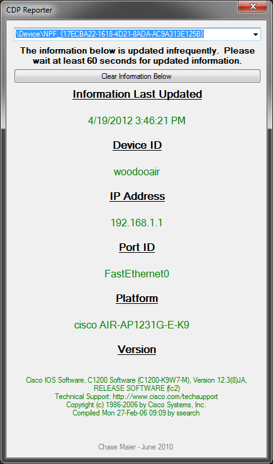Select the FastEthernet0 port value
The height and width of the screenshot is (464, 273).
136,274
